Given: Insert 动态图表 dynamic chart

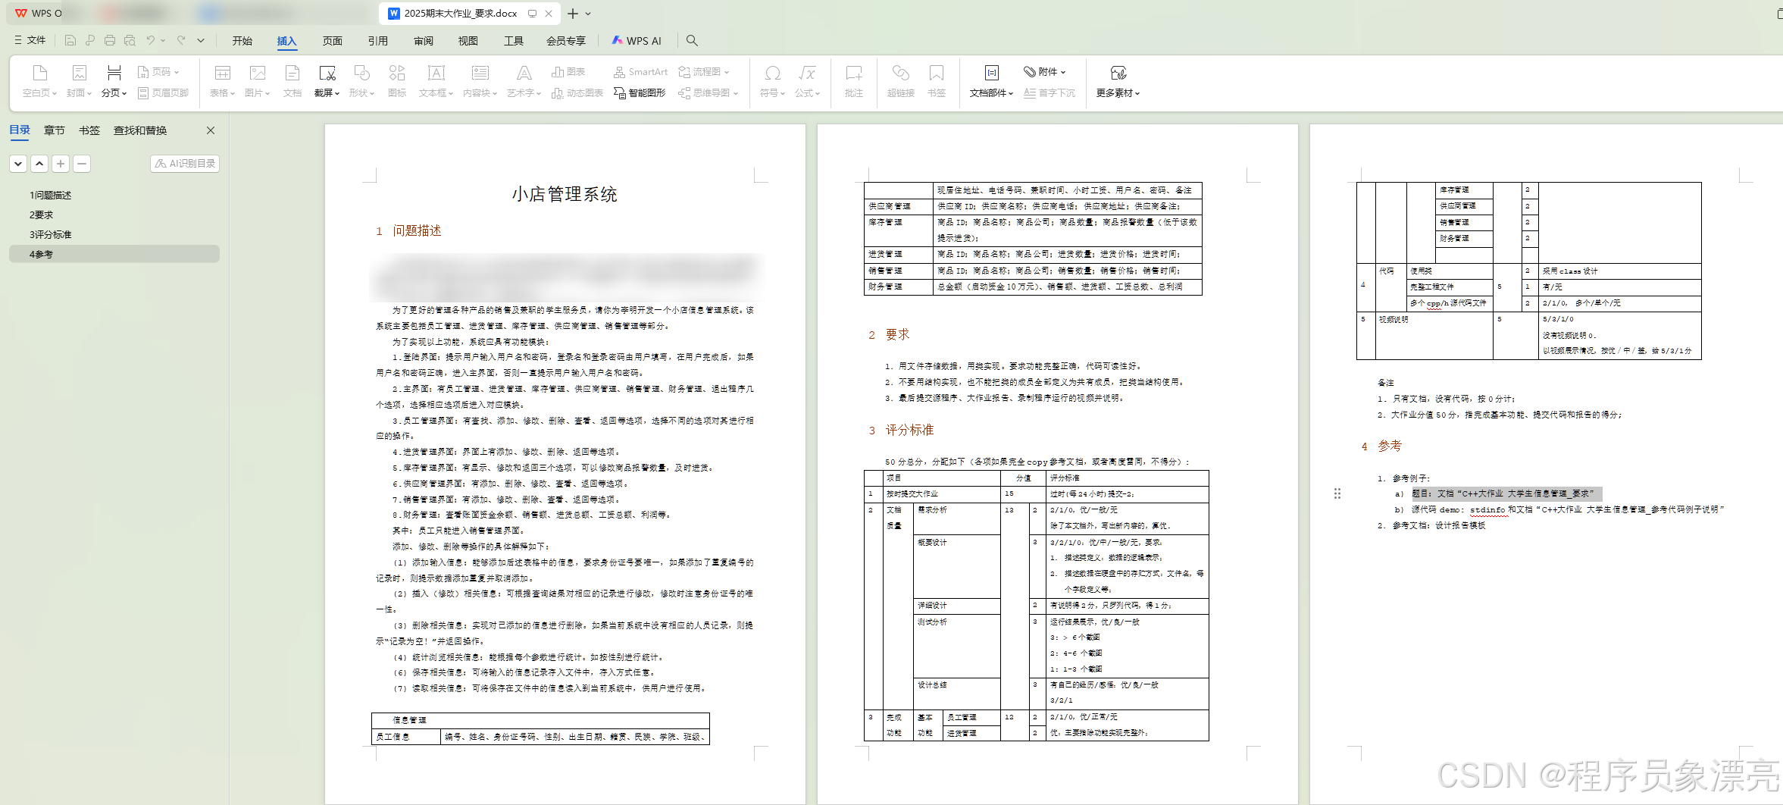Looking at the screenshot, I should click(x=577, y=92).
